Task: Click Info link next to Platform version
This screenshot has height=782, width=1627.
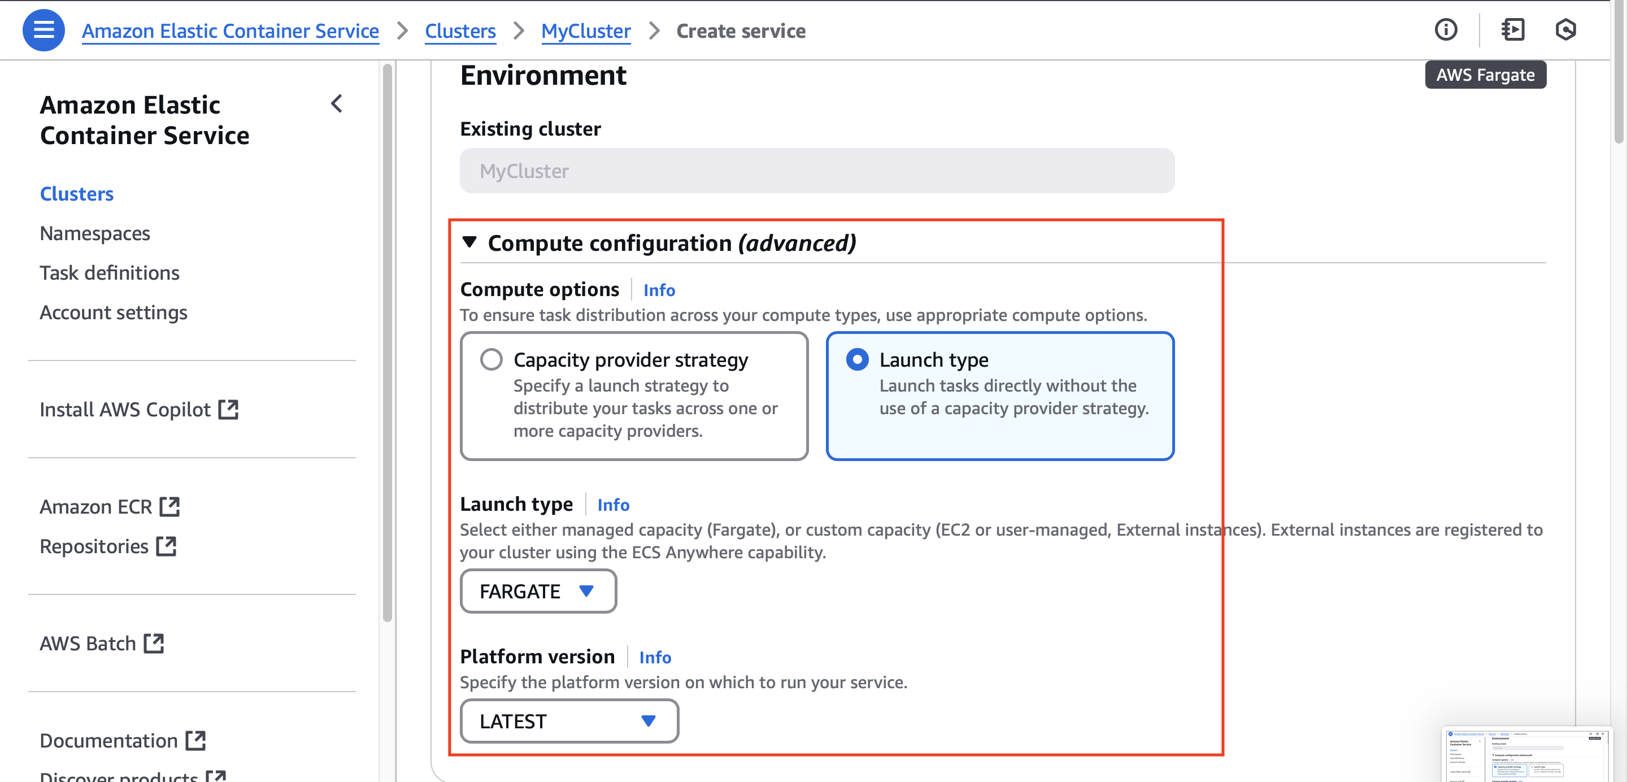Action: [655, 657]
